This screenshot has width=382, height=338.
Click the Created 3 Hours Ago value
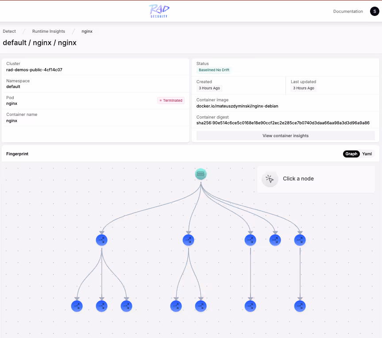point(209,88)
